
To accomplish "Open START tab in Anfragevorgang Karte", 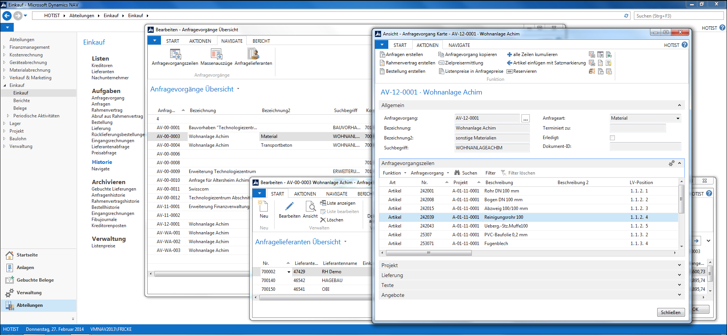I will pos(400,45).
